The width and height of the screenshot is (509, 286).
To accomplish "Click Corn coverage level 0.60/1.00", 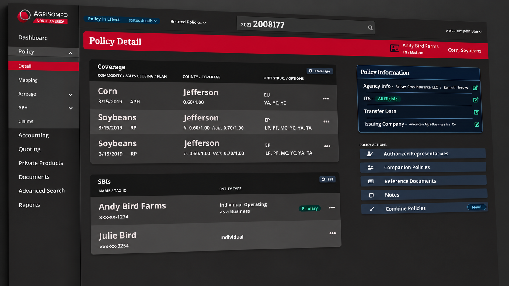I will [x=193, y=103].
